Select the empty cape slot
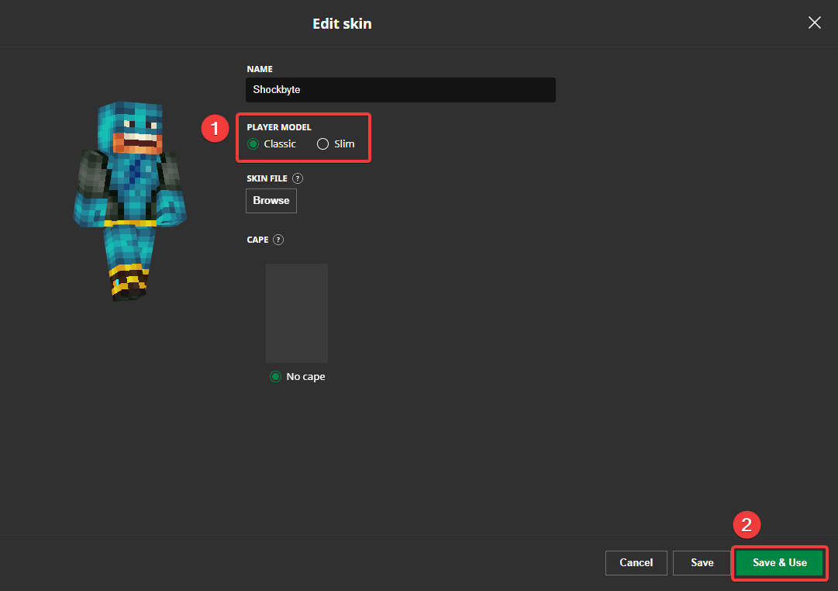Viewport: 838px width, 591px height. (x=297, y=313)
